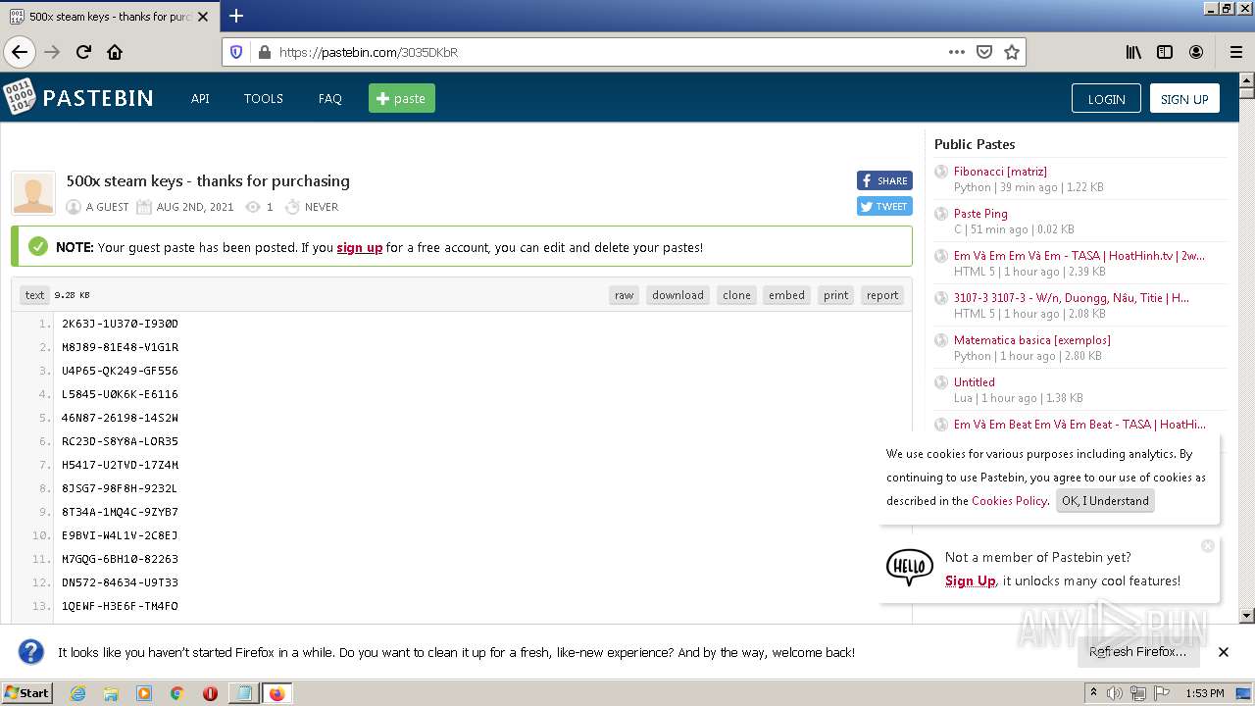
Task: Open the page actions three-dot menu
Action: tap(957, 52)
